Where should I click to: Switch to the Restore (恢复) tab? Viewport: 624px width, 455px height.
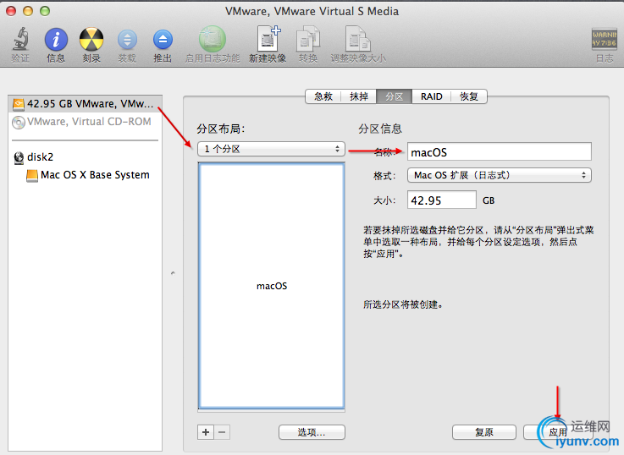coord(469,96)
